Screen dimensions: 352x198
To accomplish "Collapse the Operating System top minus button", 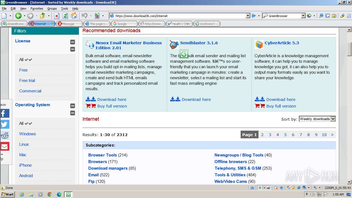I will coord(73,106).
